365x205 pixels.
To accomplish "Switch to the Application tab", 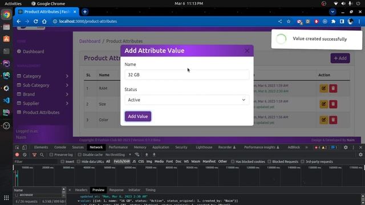I will click(161, 147).
